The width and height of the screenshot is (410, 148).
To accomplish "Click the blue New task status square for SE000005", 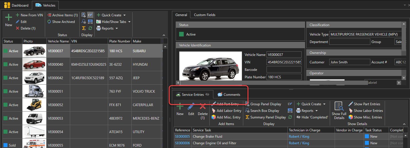I will tap(367, 137).
